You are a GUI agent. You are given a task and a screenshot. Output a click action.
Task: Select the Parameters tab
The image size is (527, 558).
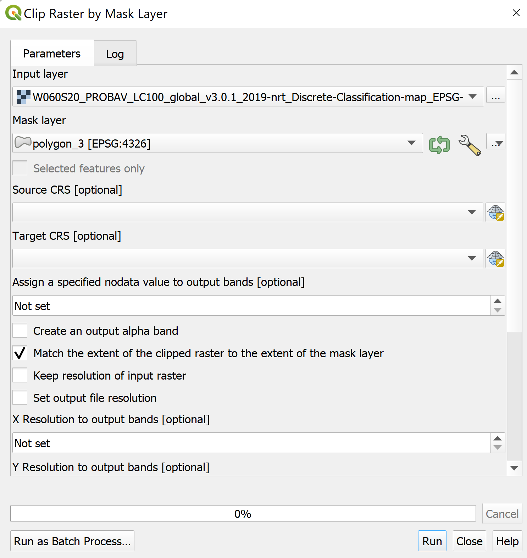[x=52, y=54]
